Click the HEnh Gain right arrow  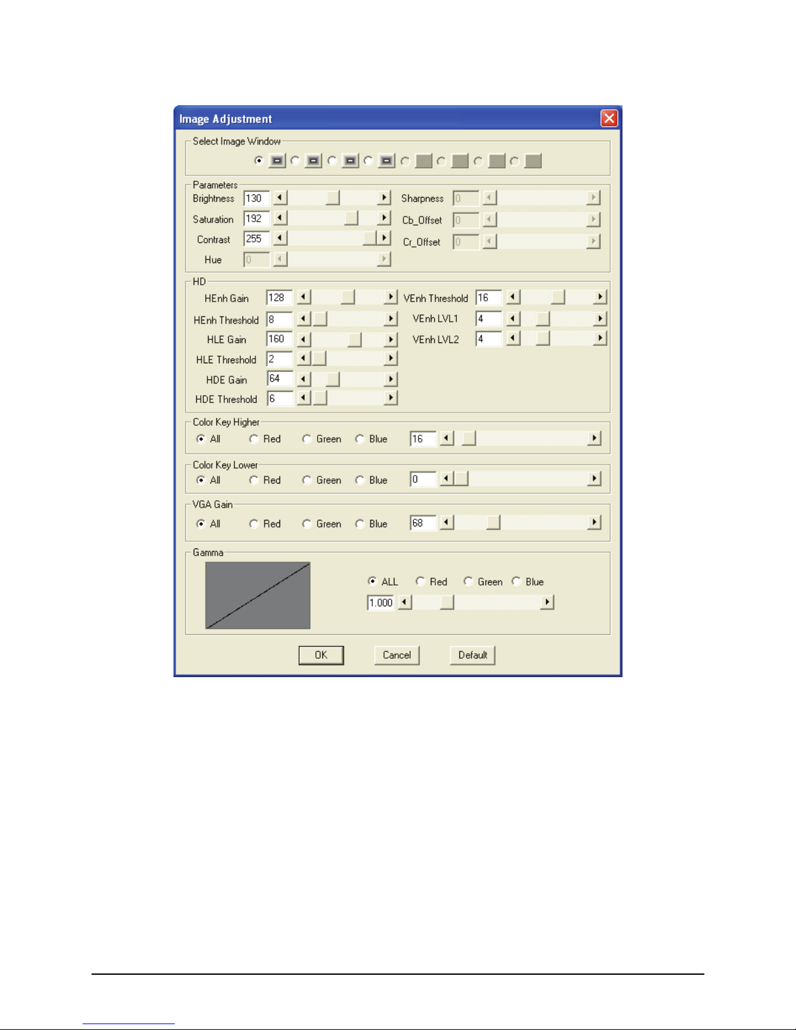click(x=391, y=297)
